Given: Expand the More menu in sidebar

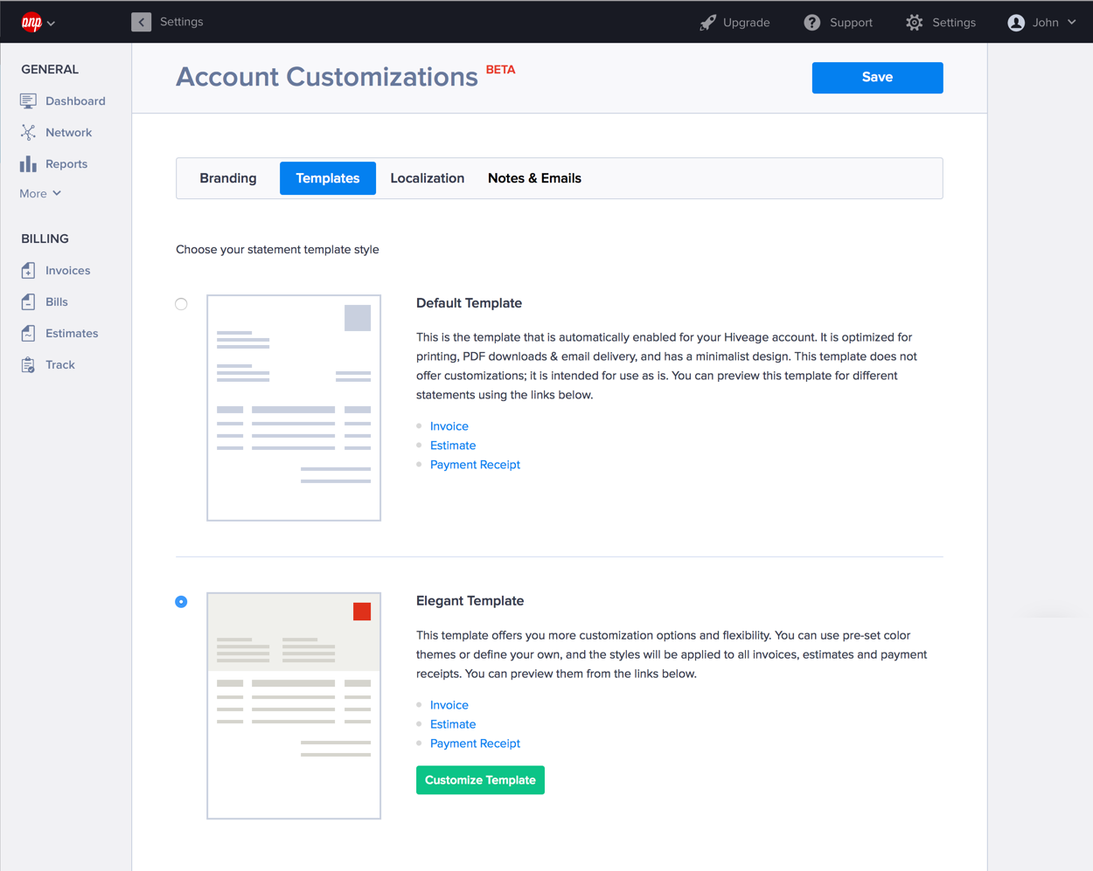Looking at the screenshot, I should pos(40,194).
